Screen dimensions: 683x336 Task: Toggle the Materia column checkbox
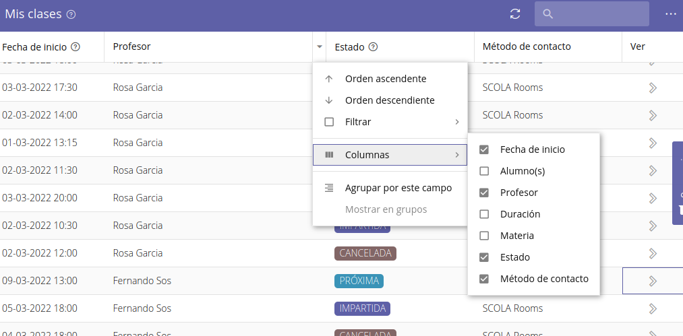click(x=484, y=236)
